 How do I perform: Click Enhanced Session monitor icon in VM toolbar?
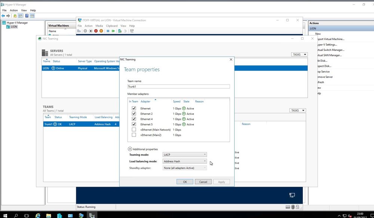[x=132, y=31]
